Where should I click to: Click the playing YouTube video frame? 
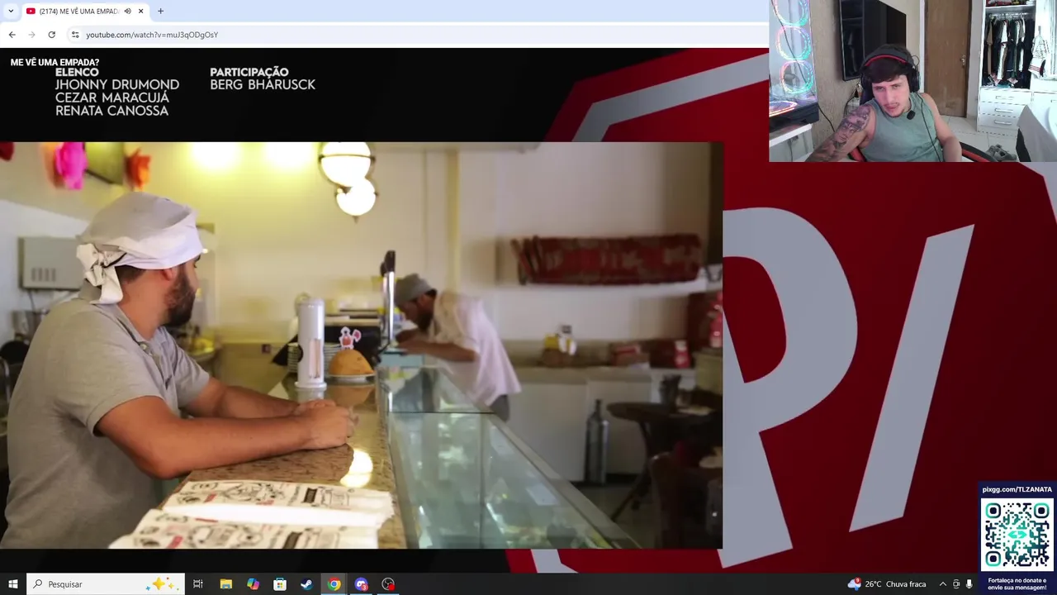point(361,345)
